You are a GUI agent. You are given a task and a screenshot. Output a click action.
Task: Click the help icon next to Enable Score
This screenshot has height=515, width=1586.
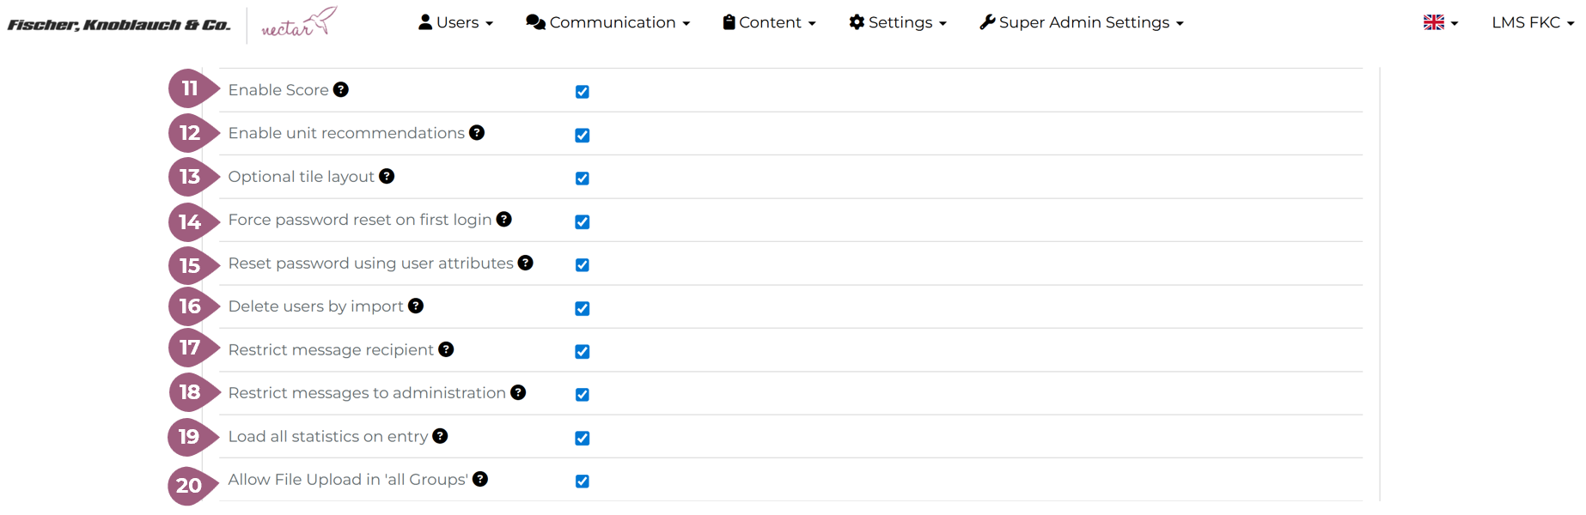[341, 90]
